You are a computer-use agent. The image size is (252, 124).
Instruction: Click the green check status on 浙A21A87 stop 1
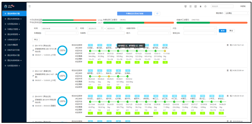click(90, 76)
